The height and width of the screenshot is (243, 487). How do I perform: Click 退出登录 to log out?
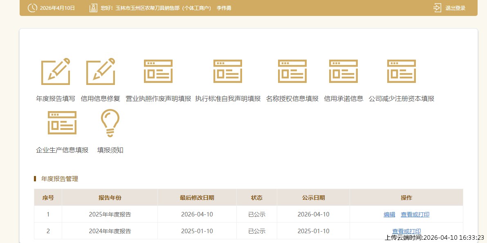point(455,8)
